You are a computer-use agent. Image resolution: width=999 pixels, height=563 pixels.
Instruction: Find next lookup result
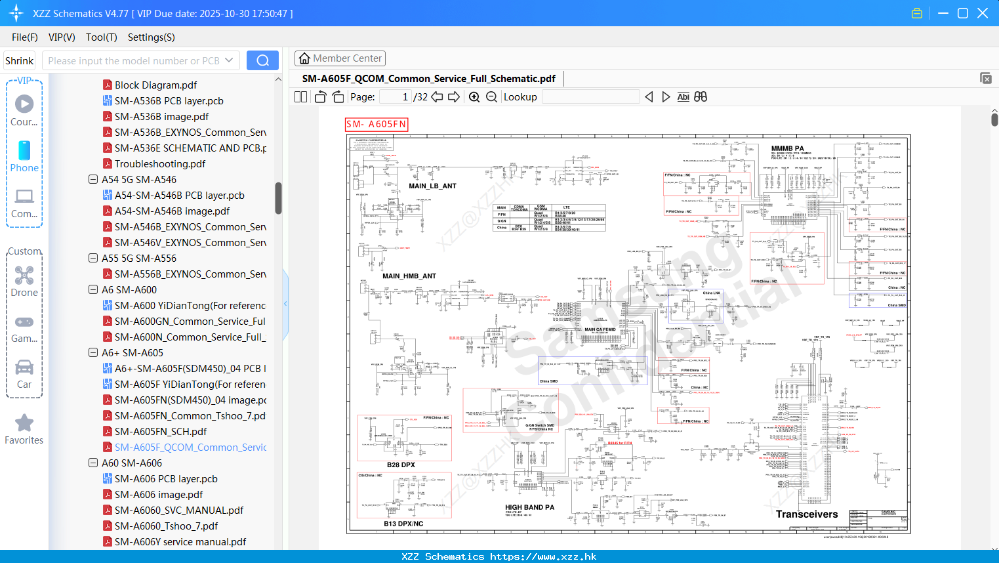(x=666, y=96)
